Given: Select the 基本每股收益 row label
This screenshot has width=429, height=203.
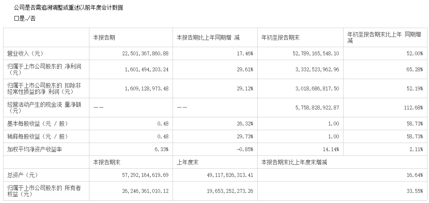Looking at the screenshot, I should tap(37, 124).
